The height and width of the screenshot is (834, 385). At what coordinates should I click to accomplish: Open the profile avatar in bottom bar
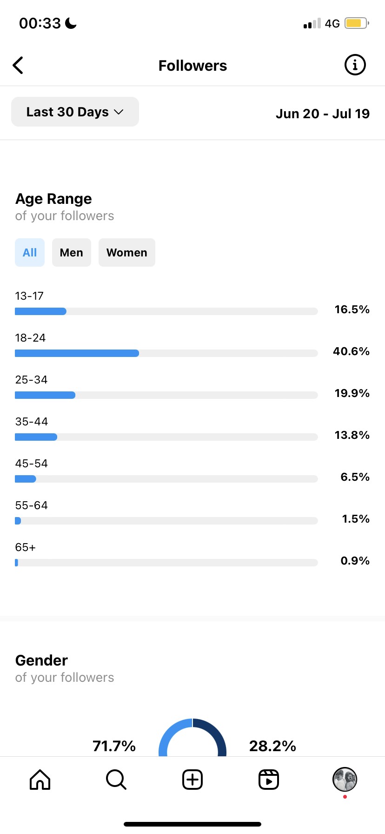click(x=345, y=779)
